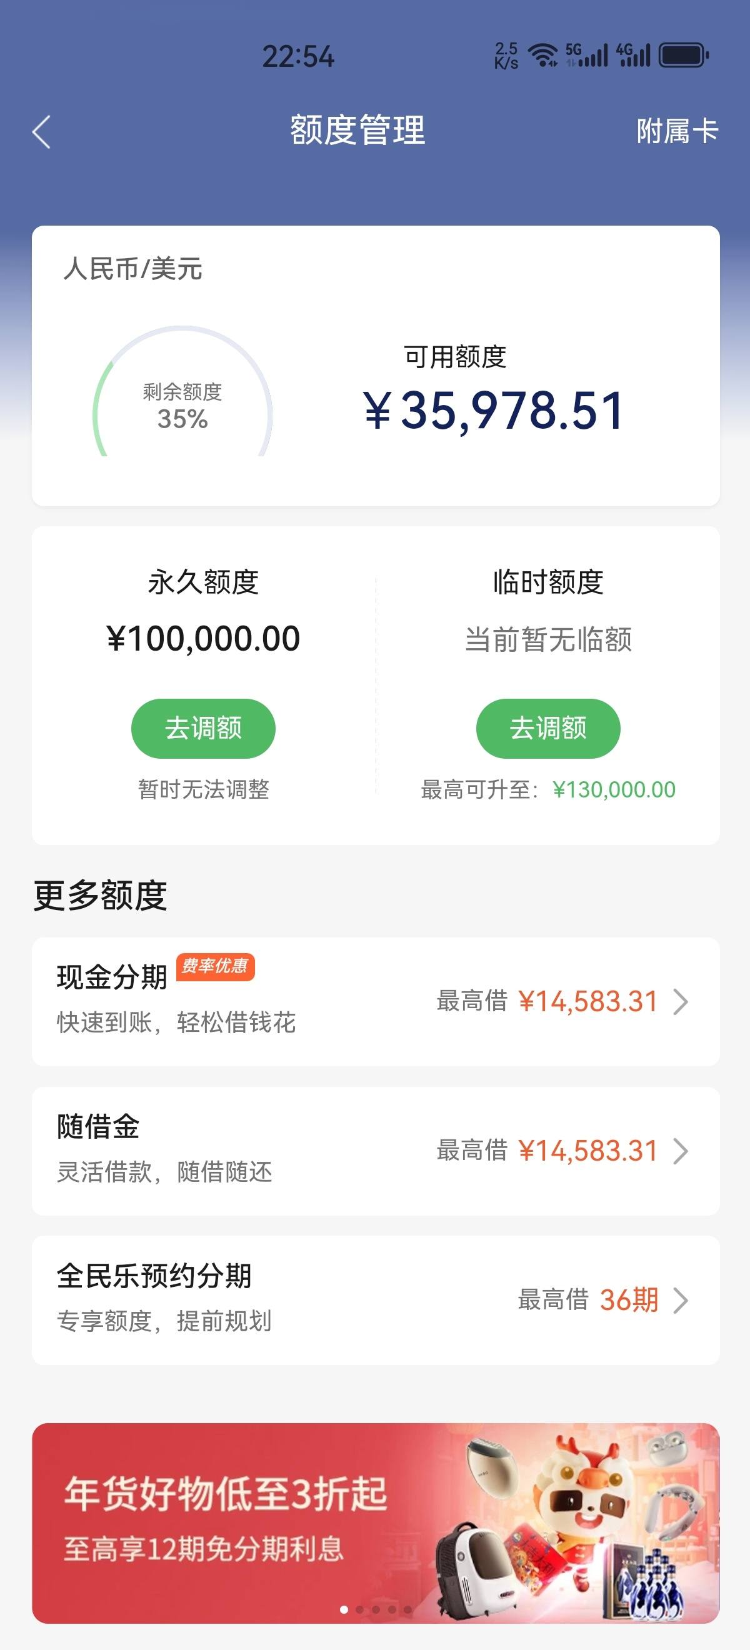Tap the 5G signal strength icon

coord(587,55)
